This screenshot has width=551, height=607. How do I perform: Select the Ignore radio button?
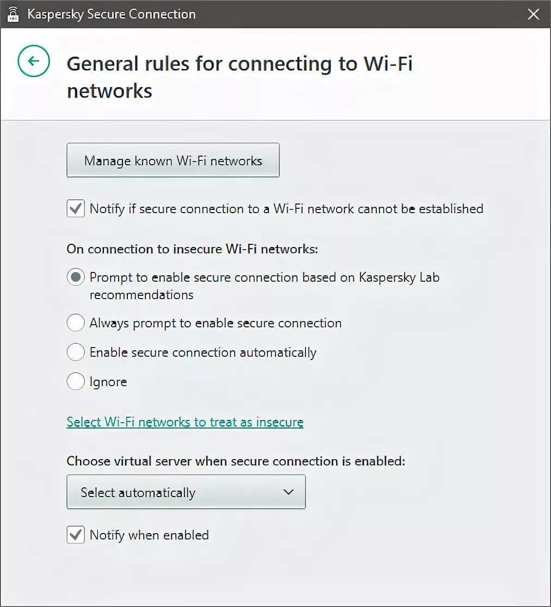[x=76, y=382]
